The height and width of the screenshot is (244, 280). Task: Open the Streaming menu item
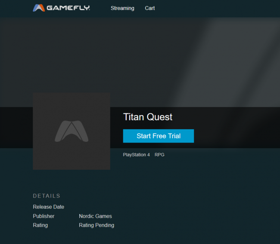tap(122, 8)
